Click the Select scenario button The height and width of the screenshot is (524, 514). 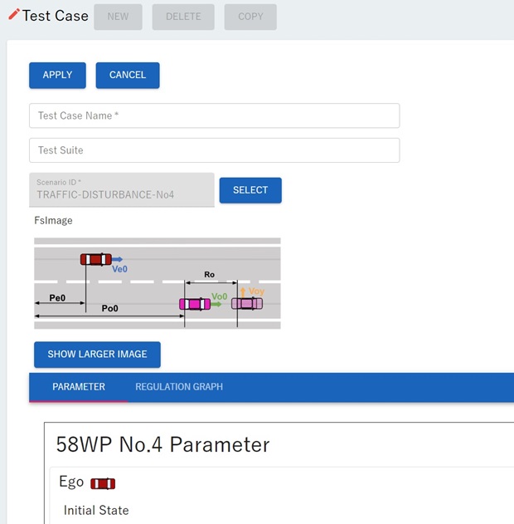(250, 190)
